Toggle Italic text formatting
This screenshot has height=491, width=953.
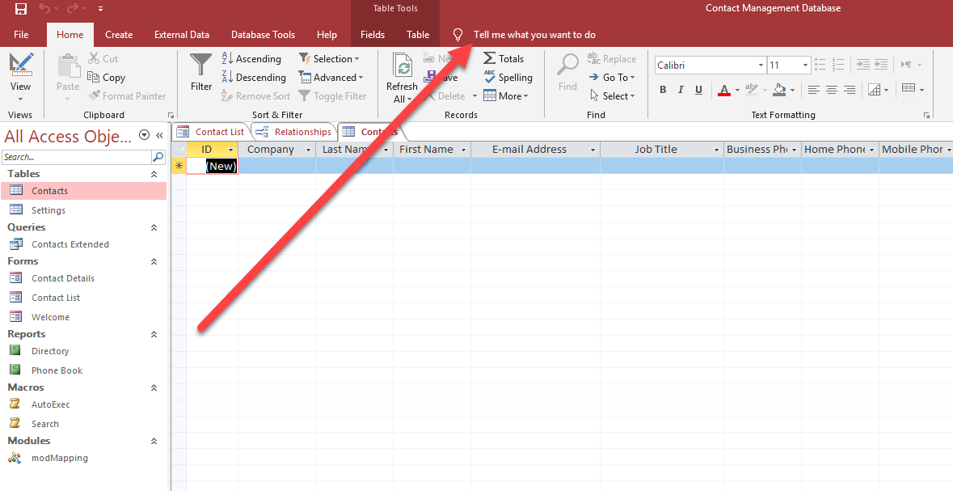tap(681, 90)
